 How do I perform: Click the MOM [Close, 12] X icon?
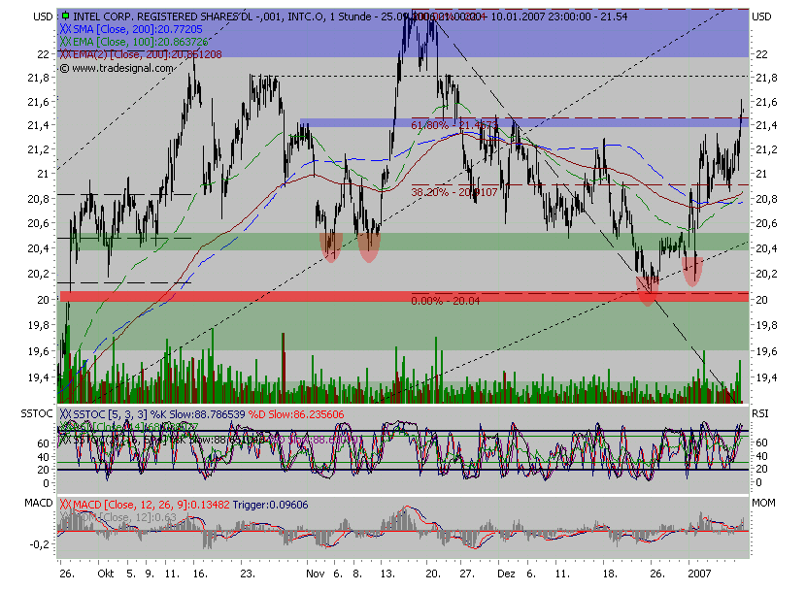[64, 517]
